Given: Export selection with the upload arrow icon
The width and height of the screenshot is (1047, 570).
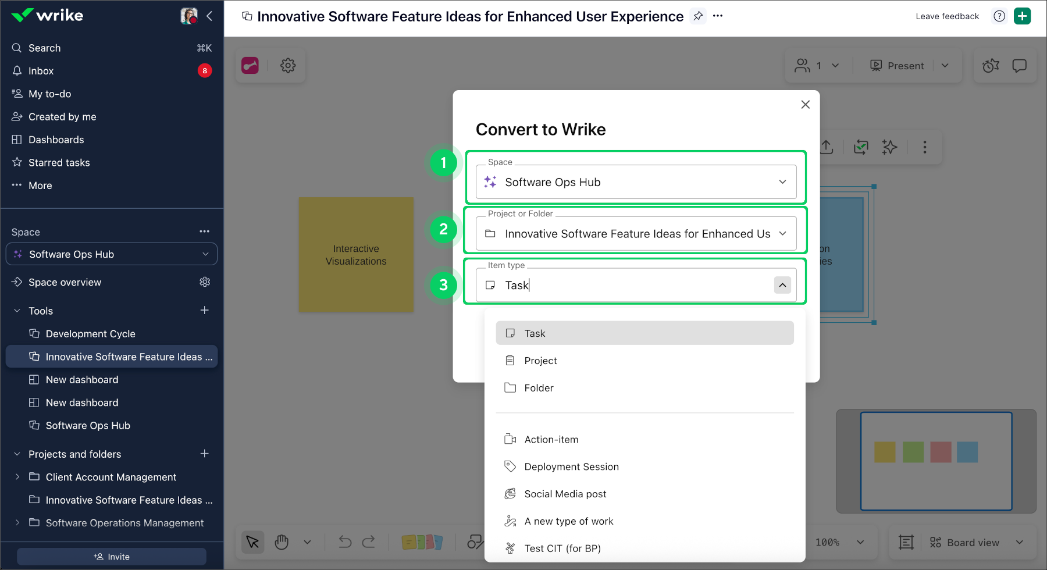Looking at the screenshot, I should click(827, 147).
